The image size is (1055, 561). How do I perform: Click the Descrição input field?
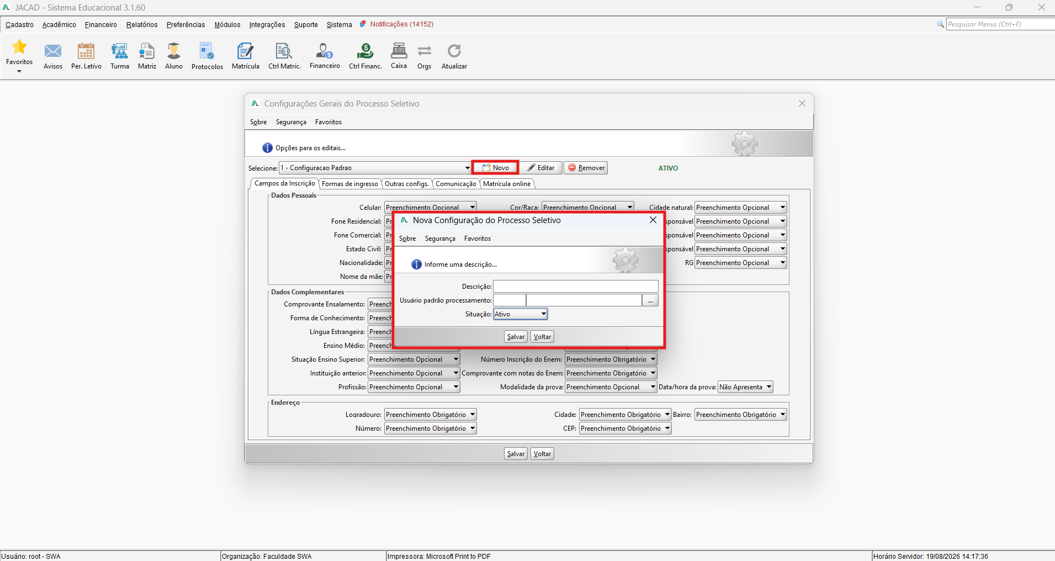pos(575,287)
